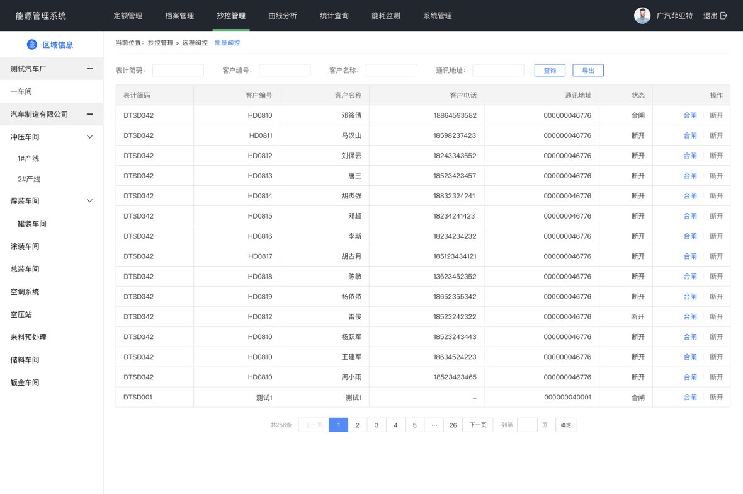Viewport: 743px width, 494px height.
Task: Click 合闸 in the DTSD001 row
Action: click(x=690, y=398)
